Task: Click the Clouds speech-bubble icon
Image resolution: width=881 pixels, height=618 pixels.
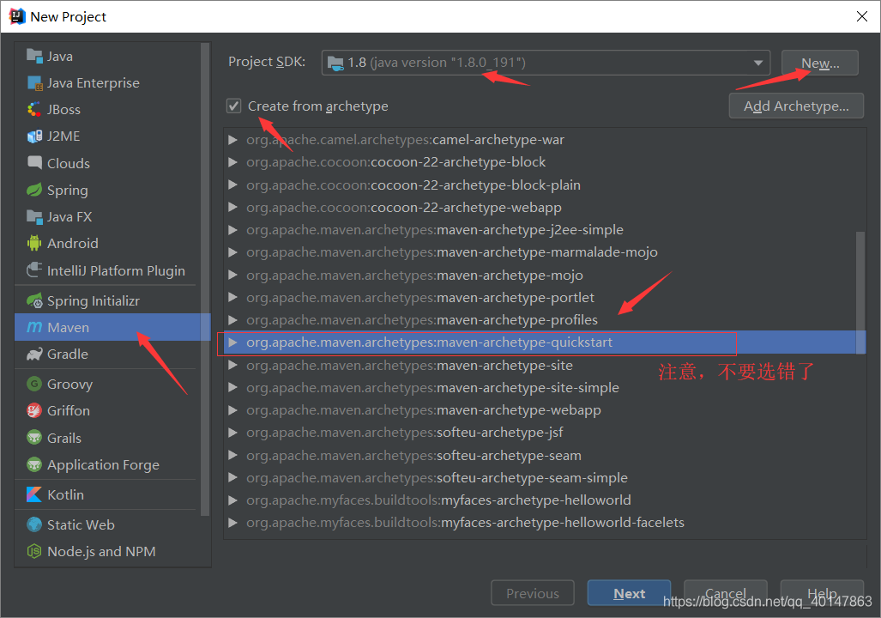Action: point(34,163)
